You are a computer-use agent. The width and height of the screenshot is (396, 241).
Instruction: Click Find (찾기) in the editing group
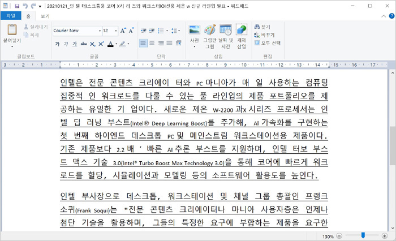click(x=262, y=27)
